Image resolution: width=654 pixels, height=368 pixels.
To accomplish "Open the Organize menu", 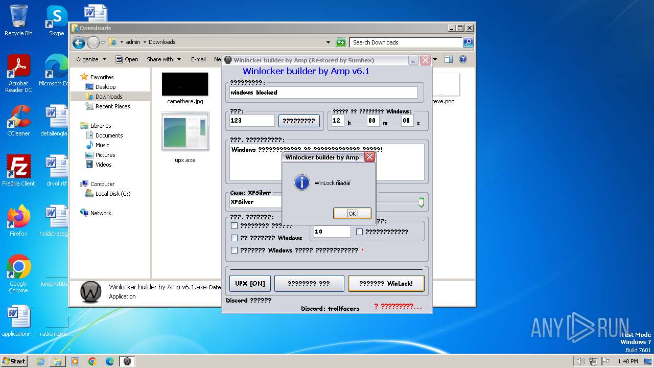I will click(x=91, y=59).
